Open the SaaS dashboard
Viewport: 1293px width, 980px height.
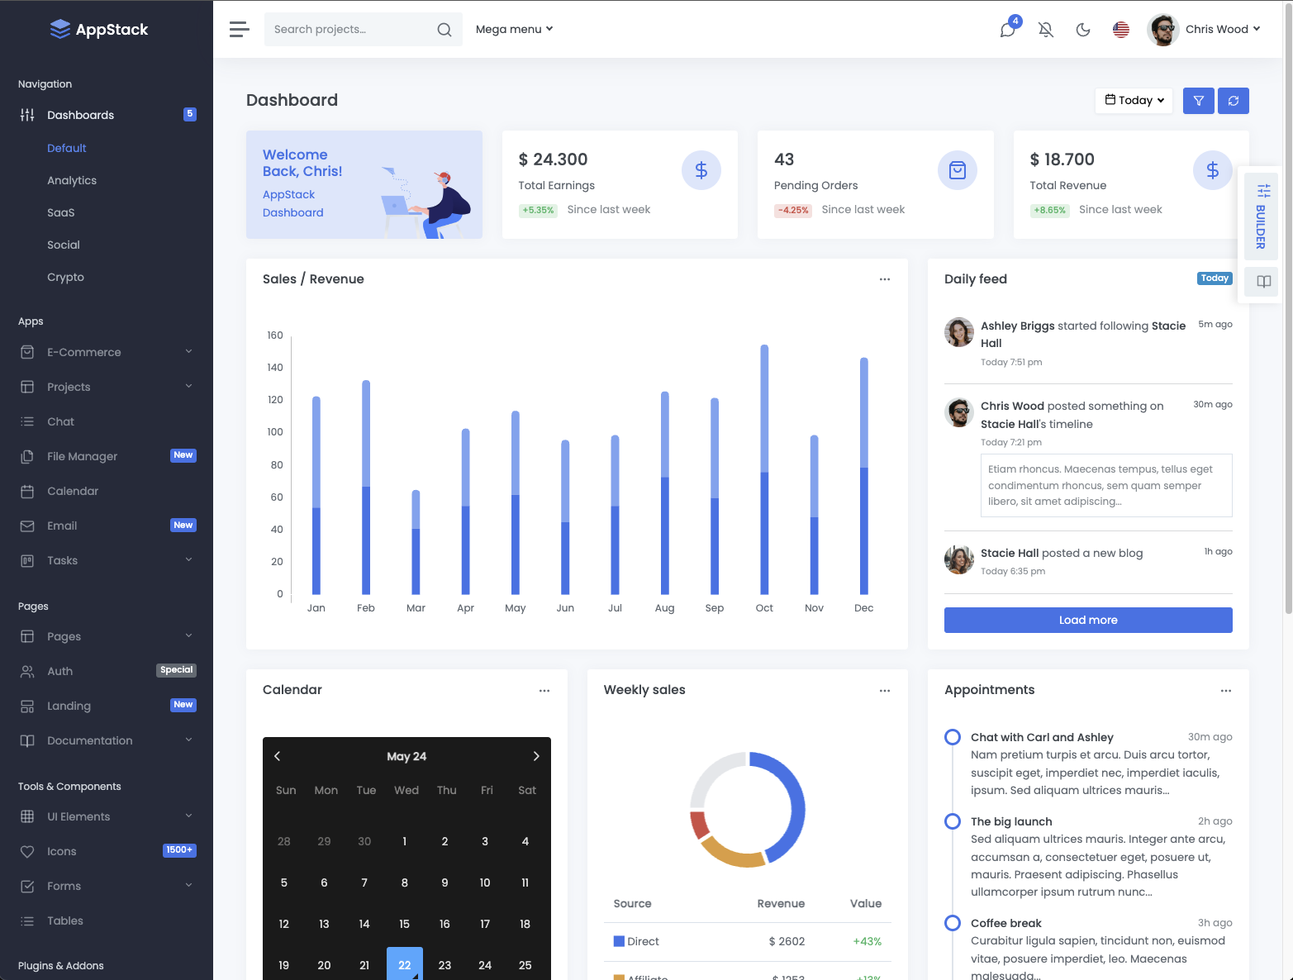61,212
